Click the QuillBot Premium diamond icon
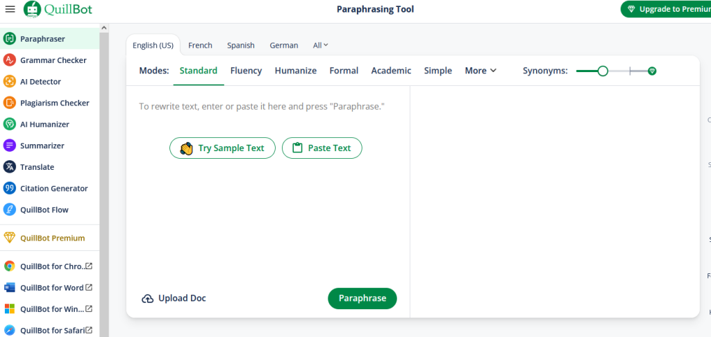The image size is (711, 337). [10, 238]
